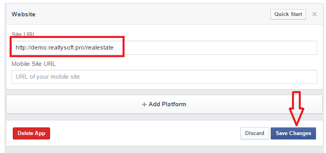Click the 'http://' prefix in Site URL
Screen dimensions: 326x153
[23, 48]
